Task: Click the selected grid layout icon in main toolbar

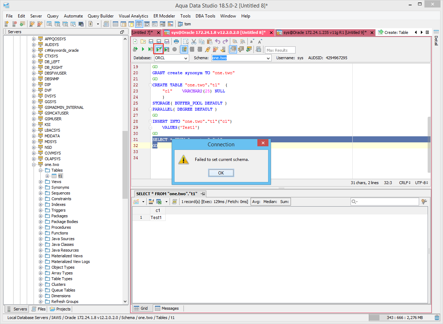Action: click(139, 24)
